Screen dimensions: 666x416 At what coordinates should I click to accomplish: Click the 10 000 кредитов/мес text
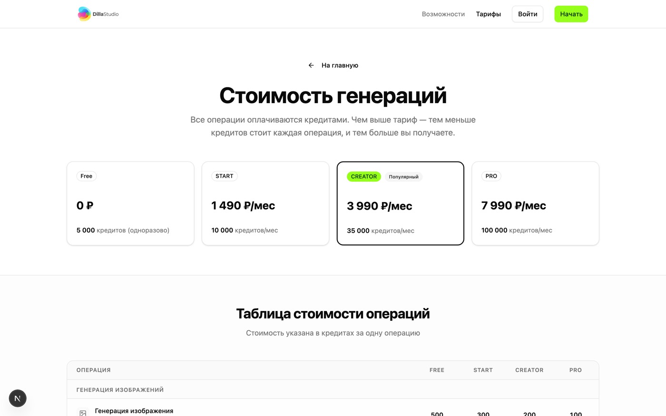[245, 230]
